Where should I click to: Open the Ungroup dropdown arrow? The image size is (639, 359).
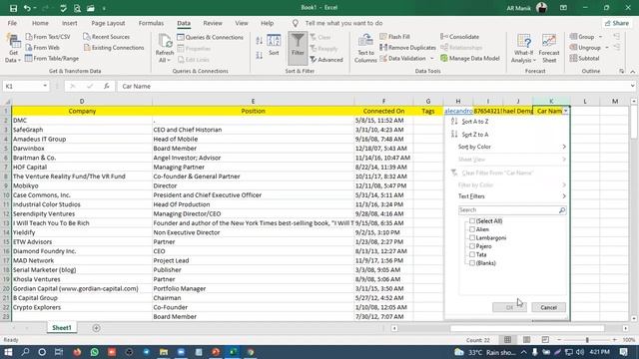607,48
